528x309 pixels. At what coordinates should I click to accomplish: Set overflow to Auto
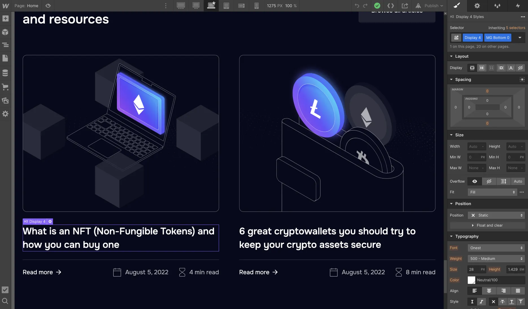point(518,181)
